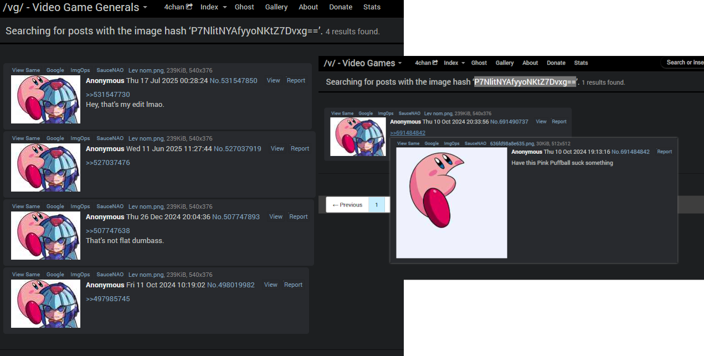
Task: Open Donate page in /vg/ navigation bar
Action: click(341, 7)
